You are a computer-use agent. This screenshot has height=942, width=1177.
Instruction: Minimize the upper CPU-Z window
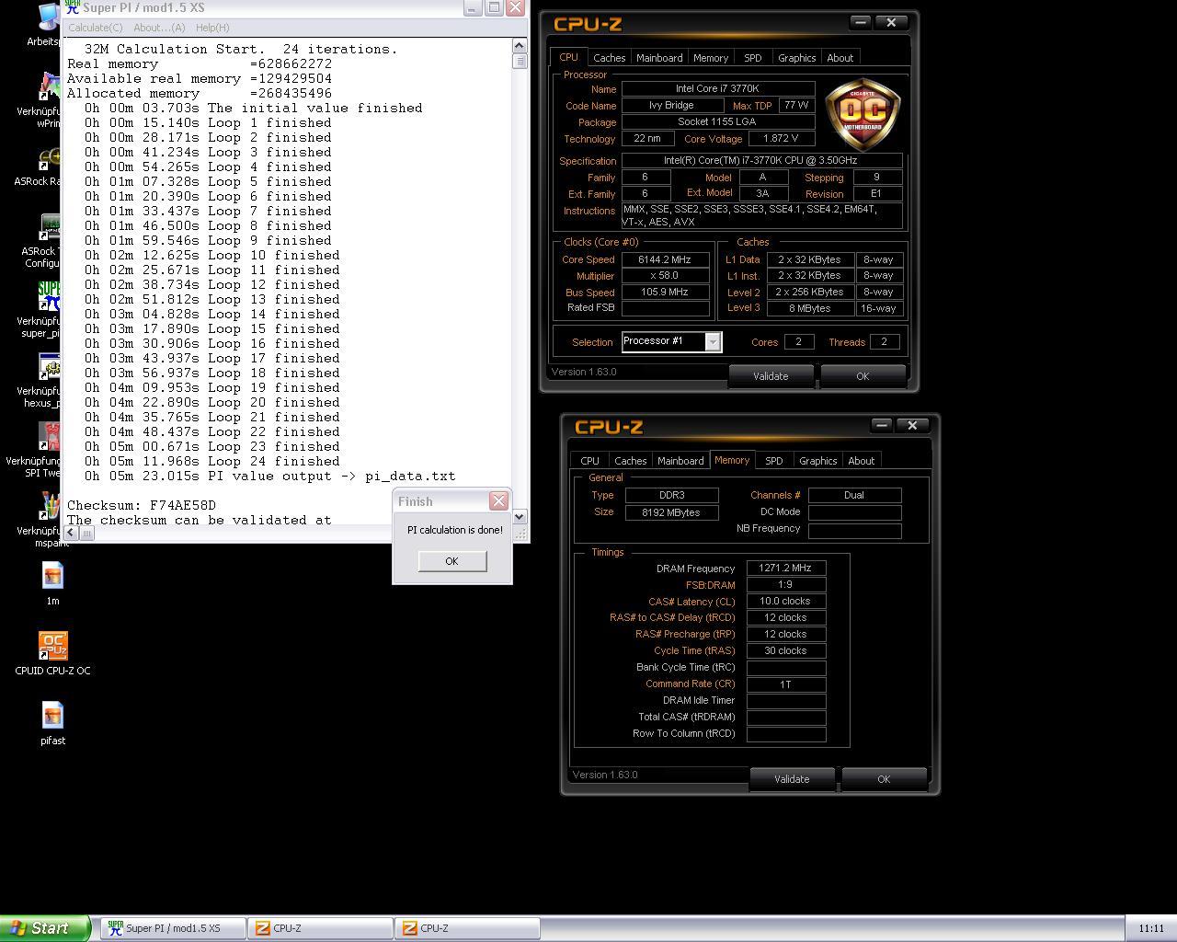pyautogui.click(x=860, y=22)
